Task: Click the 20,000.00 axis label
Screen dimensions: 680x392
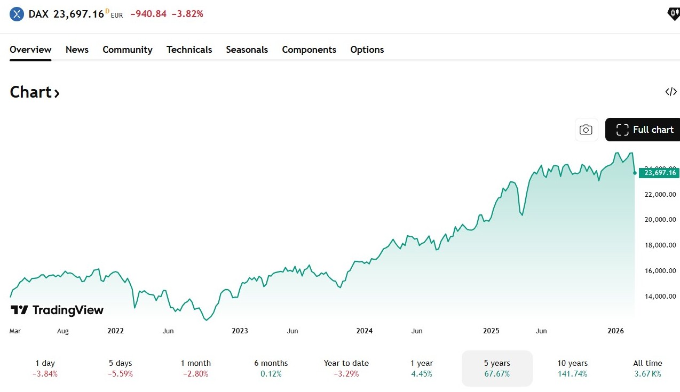Action: pyautogui.click(x=660, y=220)
